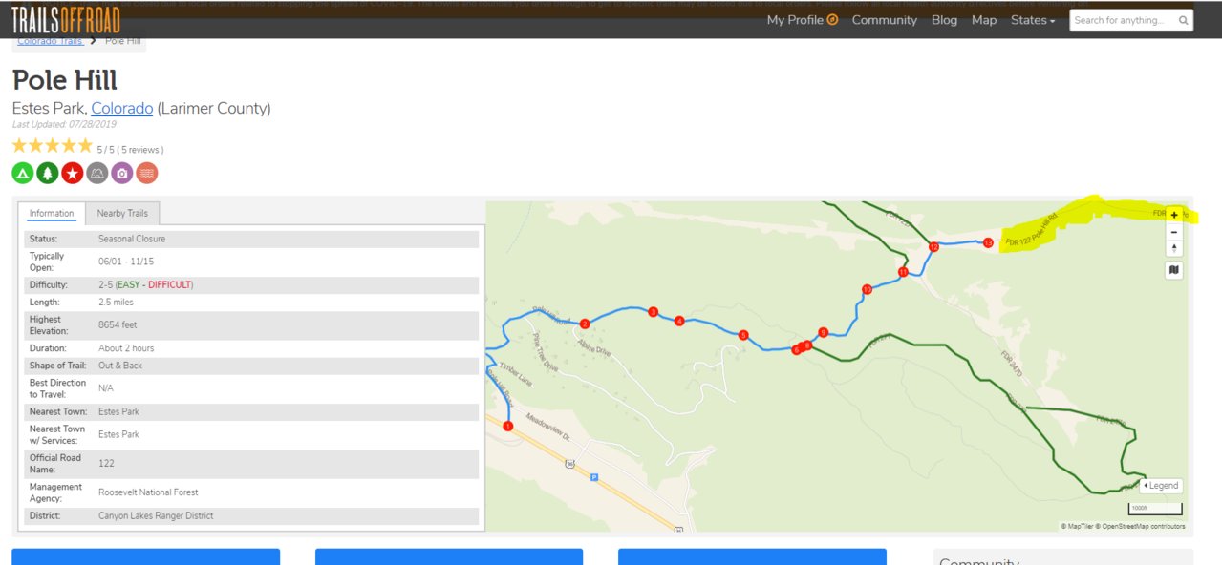The height and width of the screenshot is (565, 1222).
Task: Click waypoint marker 12 on the map
Action: tap(933, 247)
